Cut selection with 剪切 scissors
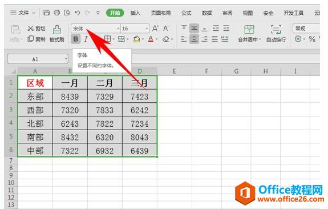The image size is (328, 209). [x=36, y=29]
